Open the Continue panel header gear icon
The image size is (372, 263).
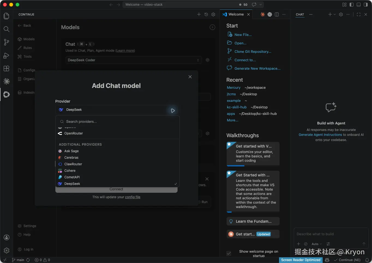tap(213, 14)
